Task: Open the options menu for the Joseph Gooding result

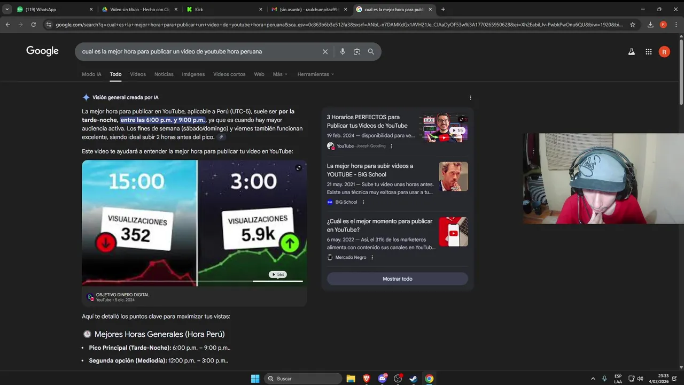Action: pyautogui.click(x=391, y=146)
